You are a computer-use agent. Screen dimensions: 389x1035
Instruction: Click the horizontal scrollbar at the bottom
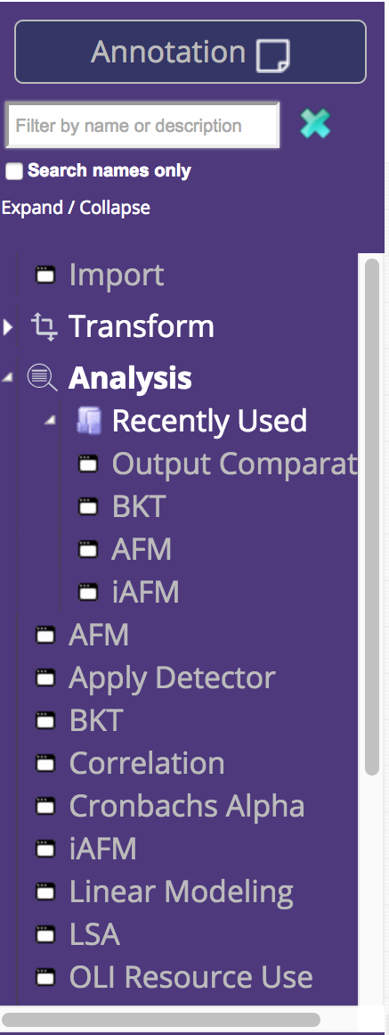(x=161, y=1020)
